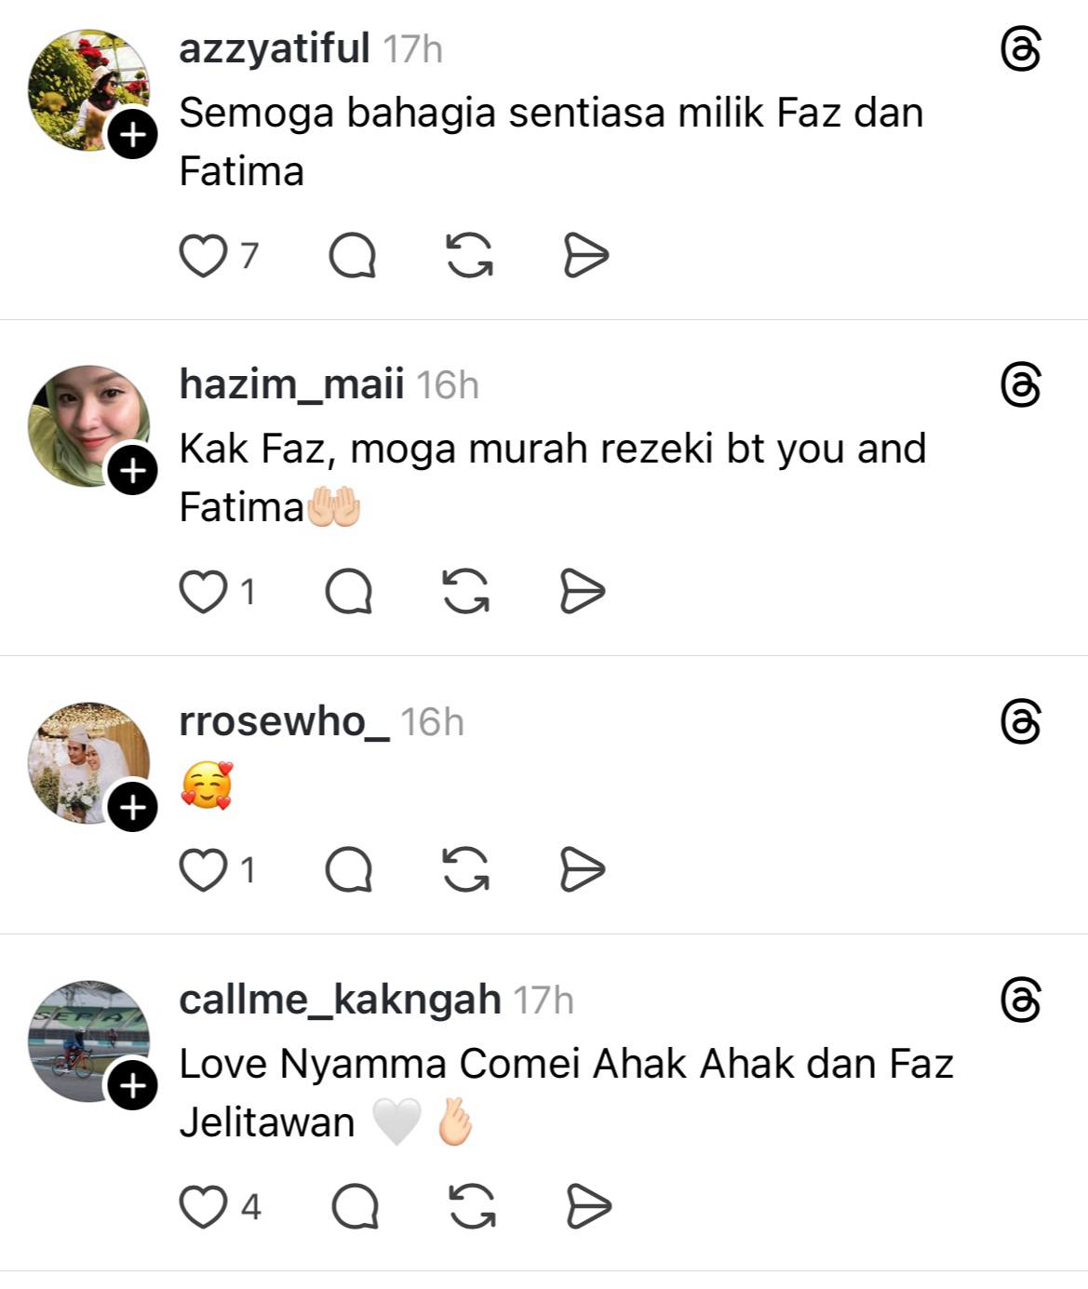The image size is (1088, 1289).
Task: Open reply bubble on hazim_maii's comment
Action: (x=349, y=592)
